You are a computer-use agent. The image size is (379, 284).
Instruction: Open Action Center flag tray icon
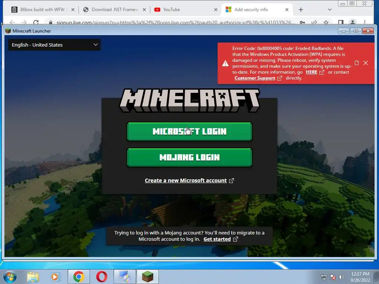tap(333, 277)
